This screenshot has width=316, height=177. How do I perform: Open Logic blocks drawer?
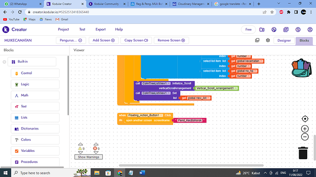[35, 84]
